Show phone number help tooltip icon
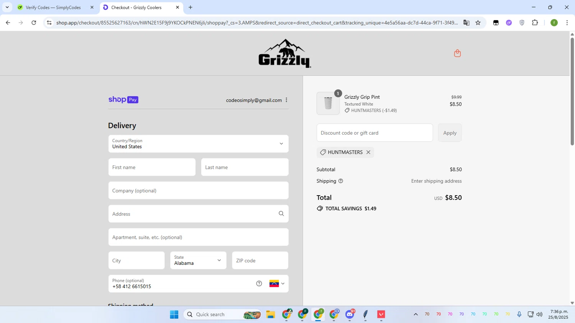 tap(259, 284)
